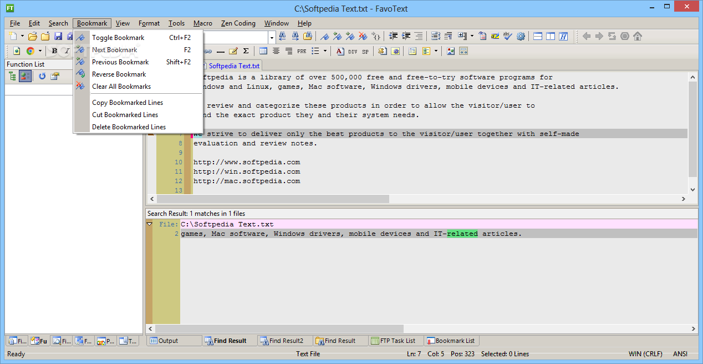Click the insert image icon
The height and width of the screenshot is (364, 703).
[450, 51]
